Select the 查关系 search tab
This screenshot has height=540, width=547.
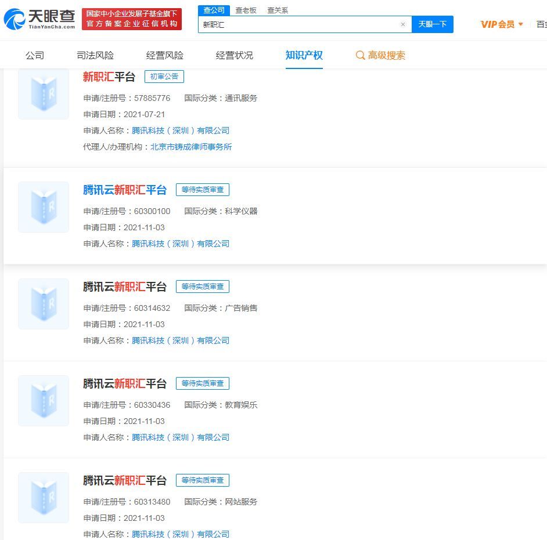pos(278,10)
